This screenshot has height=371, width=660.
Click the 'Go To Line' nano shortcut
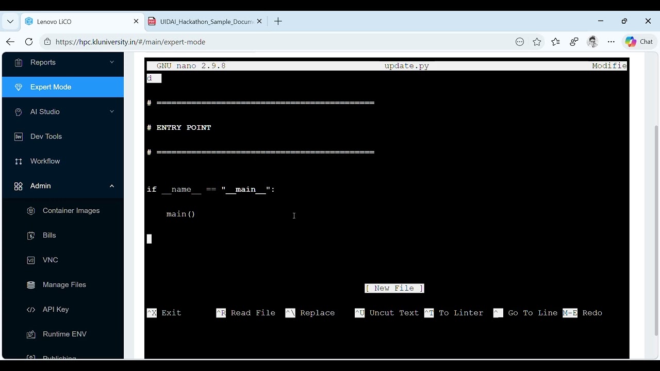tap(525, 313)
